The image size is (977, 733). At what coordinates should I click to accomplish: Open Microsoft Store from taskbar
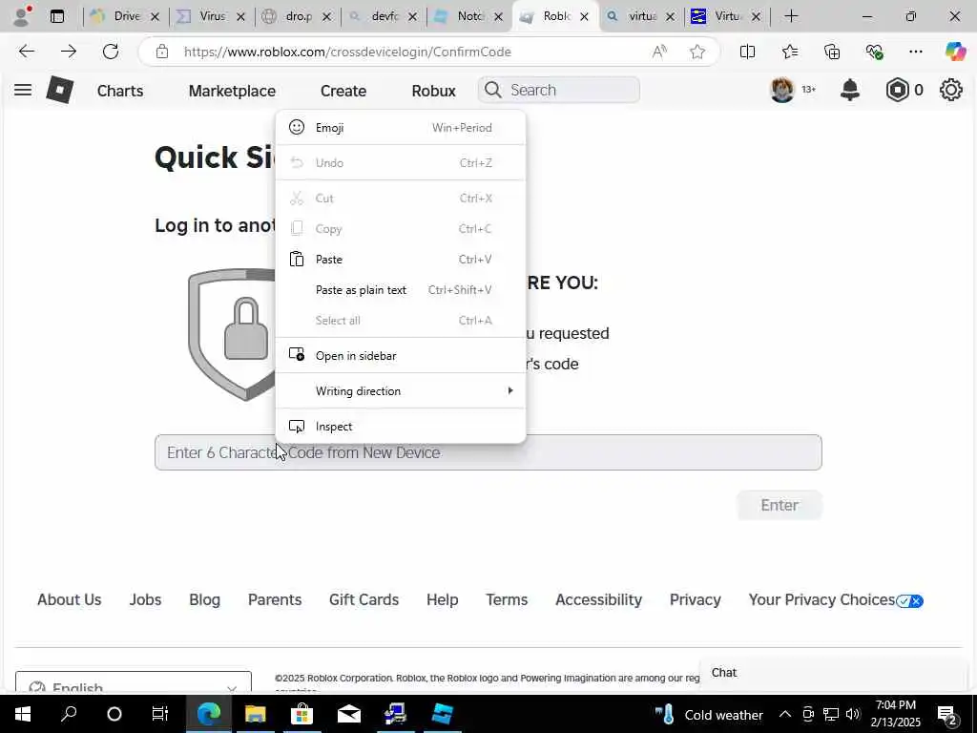pos(301,714)
